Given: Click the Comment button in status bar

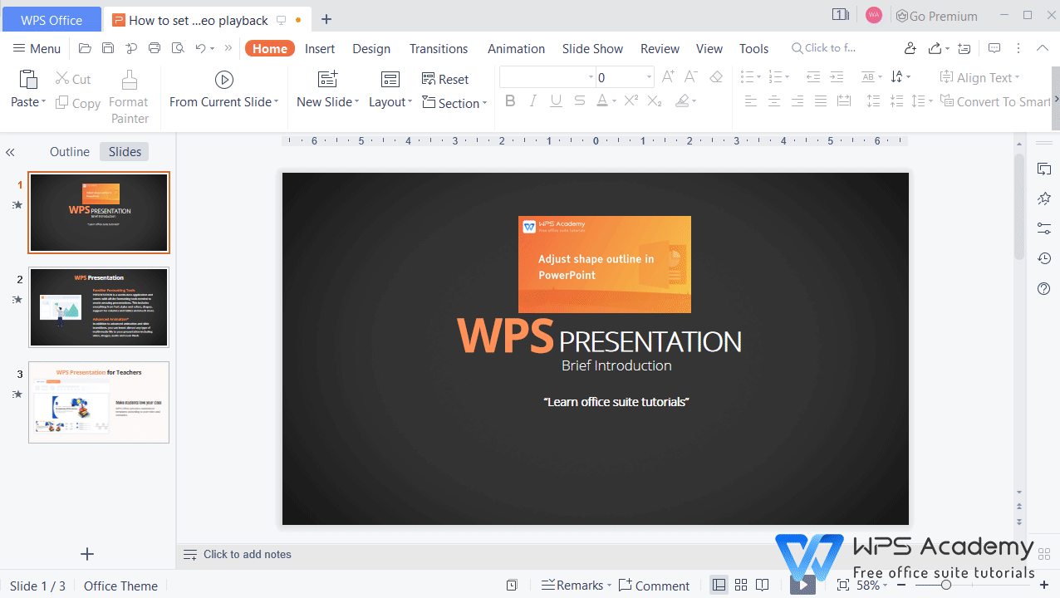Looking at the screenshot, I should tap(654, 586).
